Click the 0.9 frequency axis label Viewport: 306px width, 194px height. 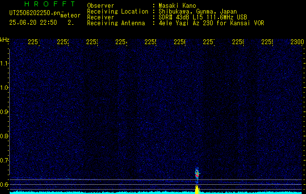tap(4, 112)
